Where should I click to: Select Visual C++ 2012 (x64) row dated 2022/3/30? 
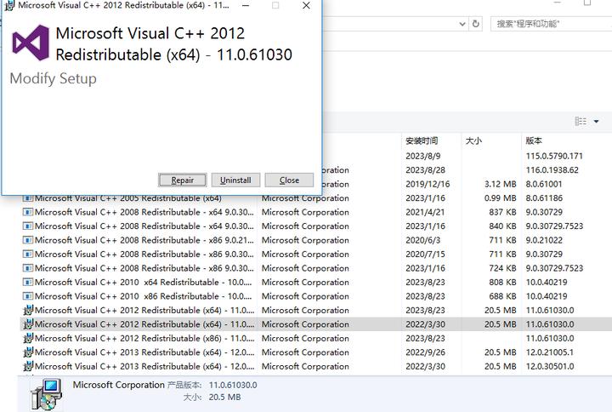[x=316, y=324]
